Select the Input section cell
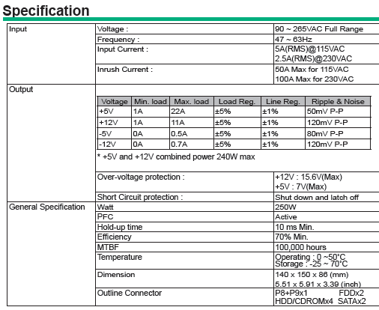The height and width of the screenshot is (310, 379). pos(51,54)
